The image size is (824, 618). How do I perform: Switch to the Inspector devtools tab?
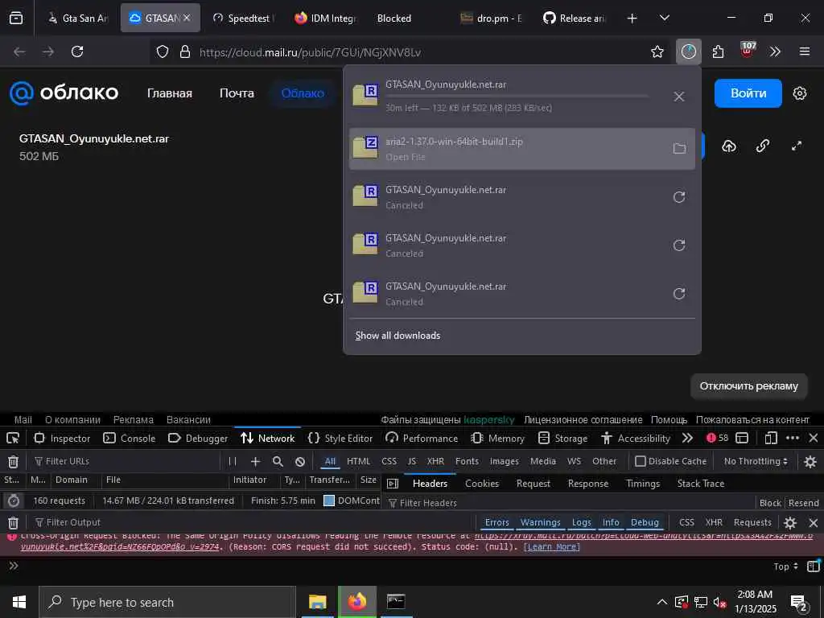point(62,438)
